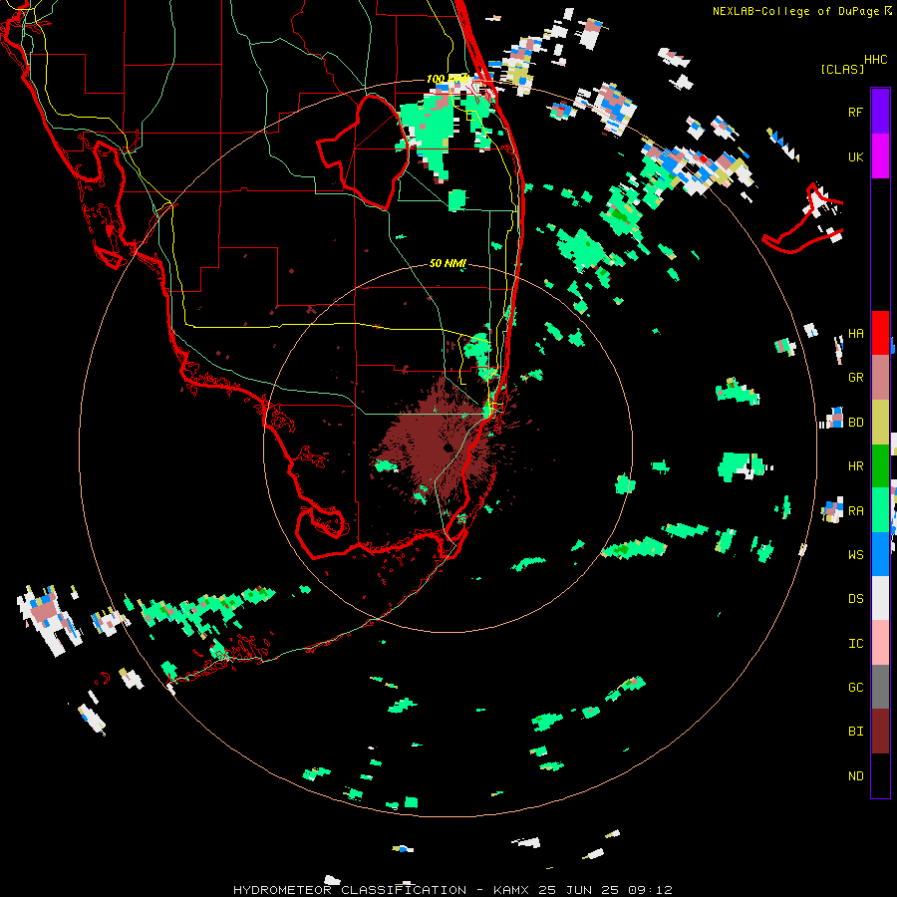Click the 09:12 time stamp
This screenshot has width=897, height=897.
649,890
